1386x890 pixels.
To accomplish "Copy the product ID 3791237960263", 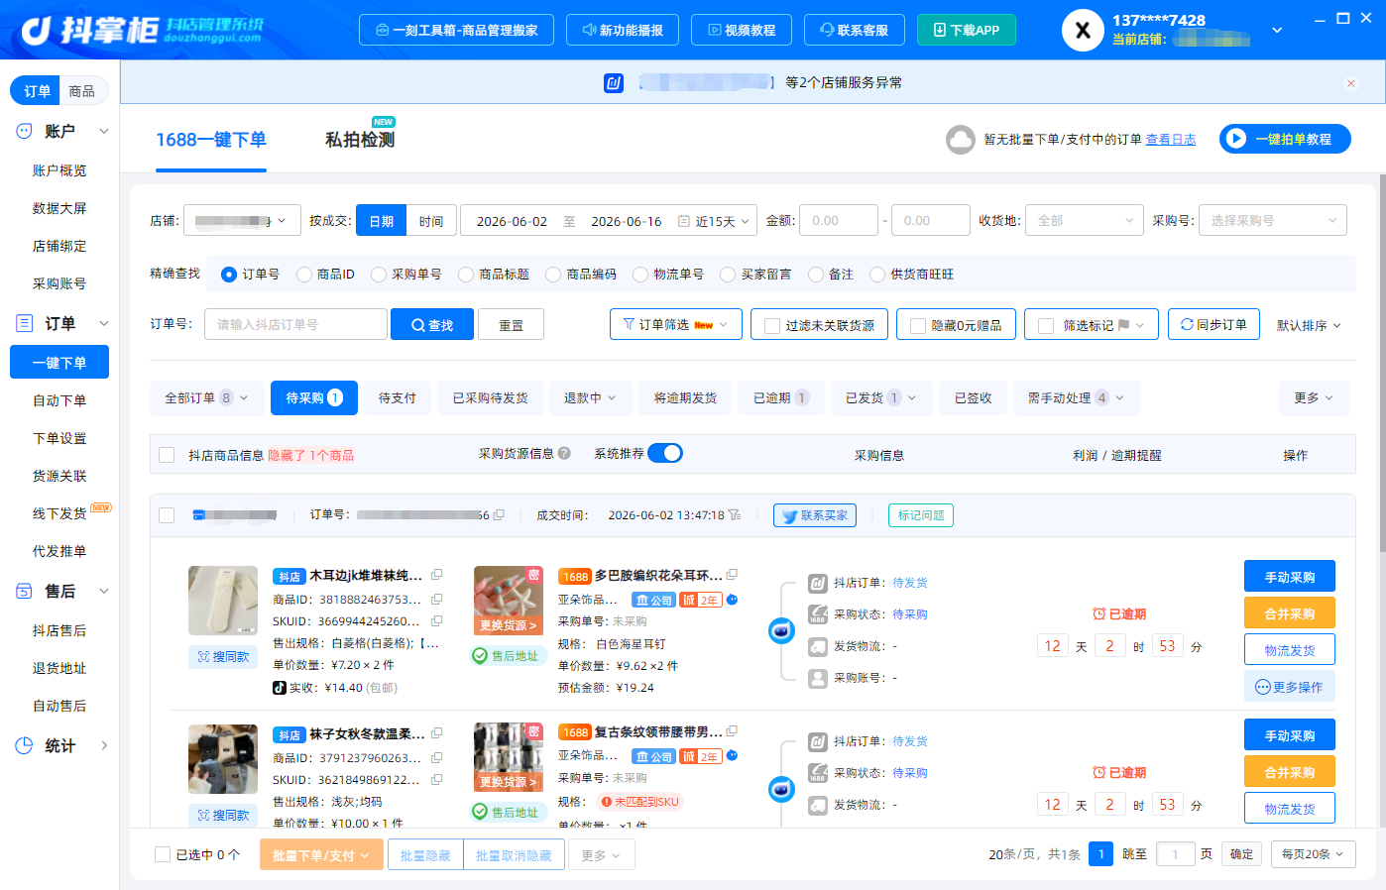I will 436,757.
